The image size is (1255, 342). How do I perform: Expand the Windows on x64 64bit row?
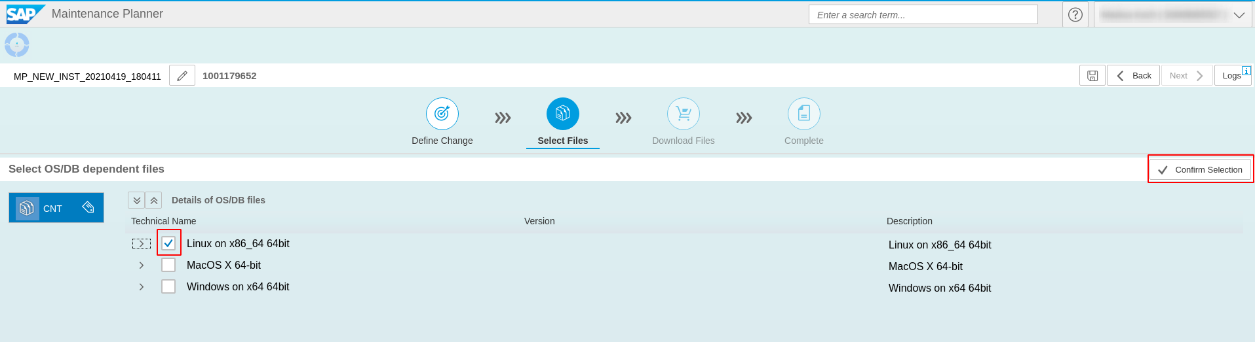coord(142,287)
